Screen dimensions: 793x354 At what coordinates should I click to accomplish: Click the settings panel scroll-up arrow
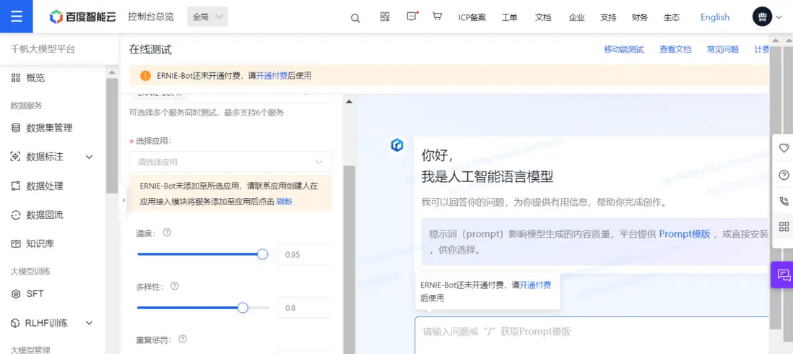[x=348, y=102]
